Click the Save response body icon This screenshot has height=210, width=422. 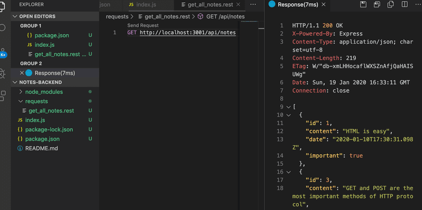click(x=377, y=4)
